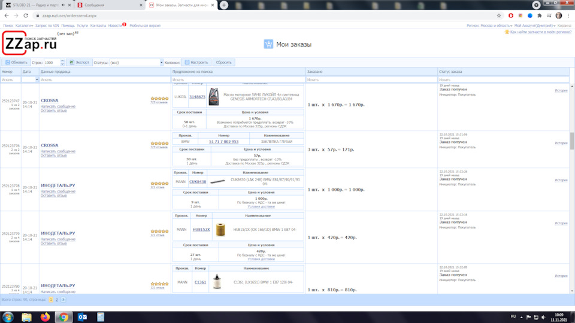
Task: Open part number CUK8430 link
Action: click(x=198, y=182)
